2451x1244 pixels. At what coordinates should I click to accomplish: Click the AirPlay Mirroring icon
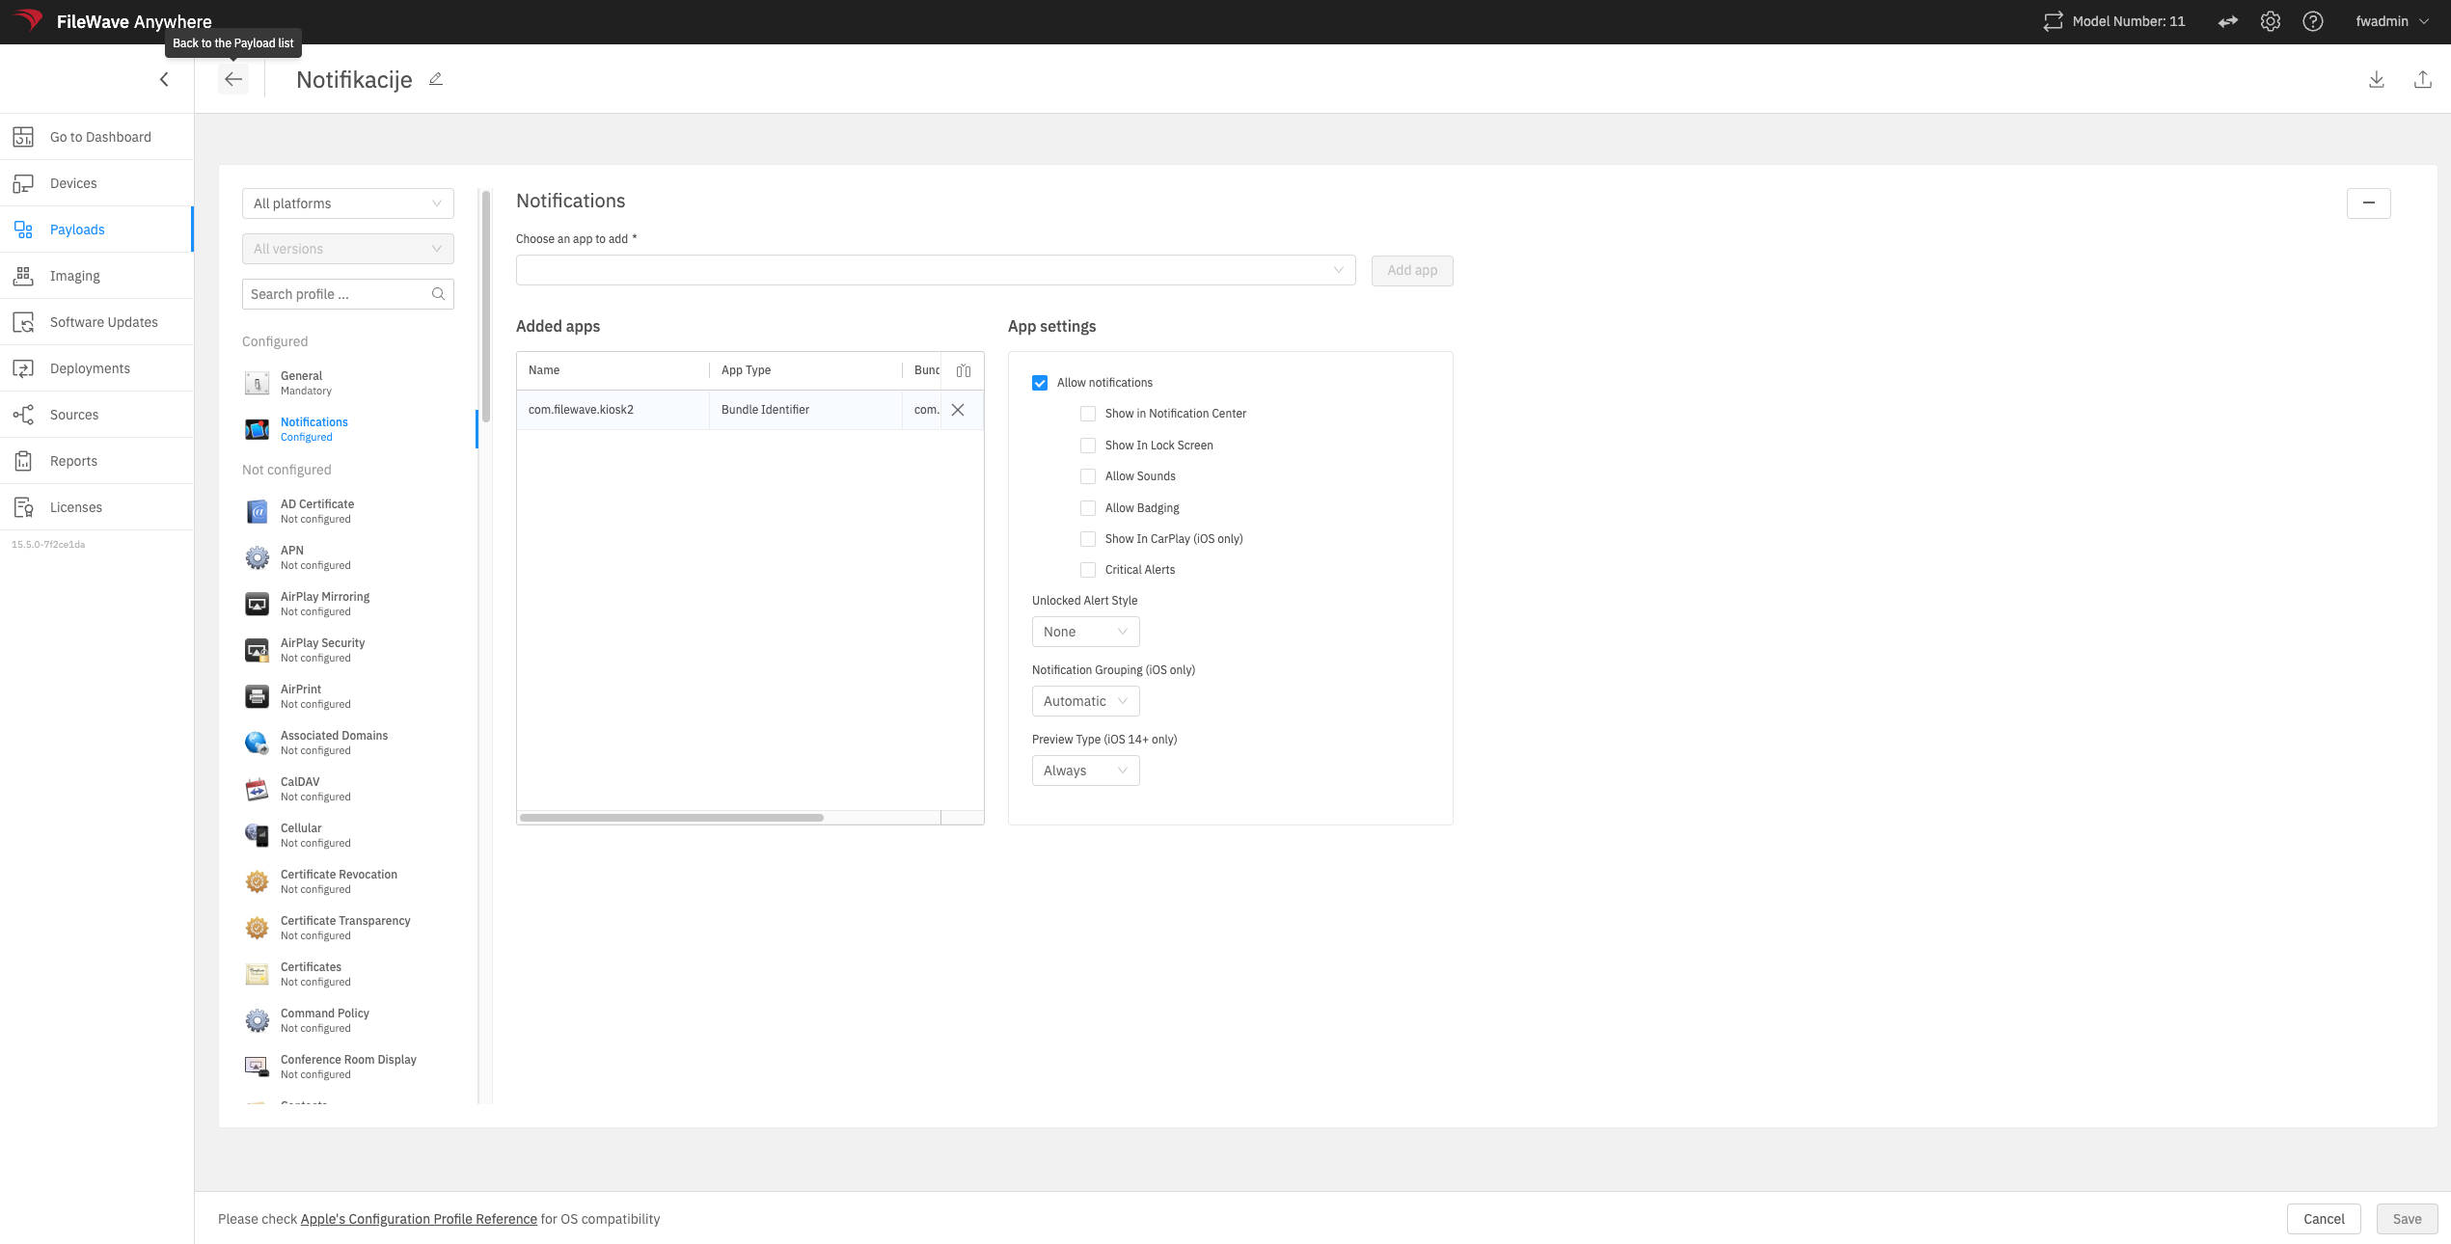(257, 604)
